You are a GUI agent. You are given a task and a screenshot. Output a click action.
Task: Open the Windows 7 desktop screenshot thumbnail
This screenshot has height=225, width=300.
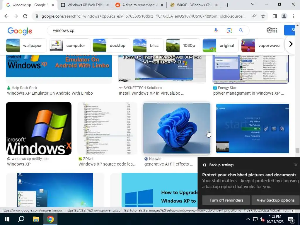point(55,190)
